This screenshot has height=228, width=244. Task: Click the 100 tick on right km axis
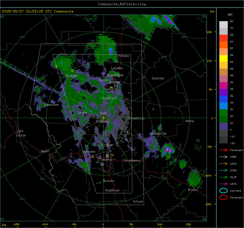click(x=210, y=61)
